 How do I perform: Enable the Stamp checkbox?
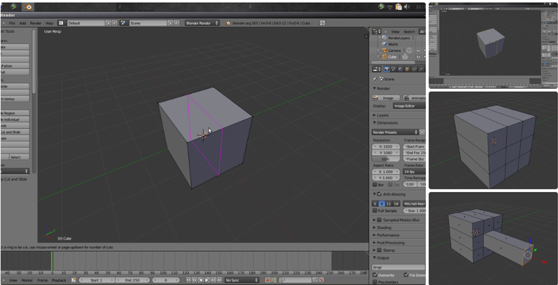point(379,250)
